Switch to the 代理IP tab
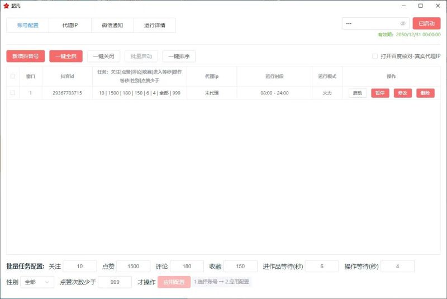This screenshot has height=299, width=447. click(70, 25)
